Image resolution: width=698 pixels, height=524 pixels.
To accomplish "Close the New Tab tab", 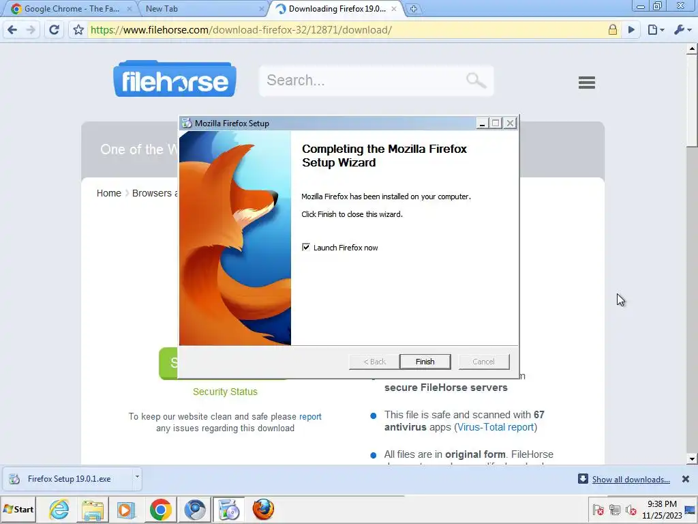I will (262, 9).
